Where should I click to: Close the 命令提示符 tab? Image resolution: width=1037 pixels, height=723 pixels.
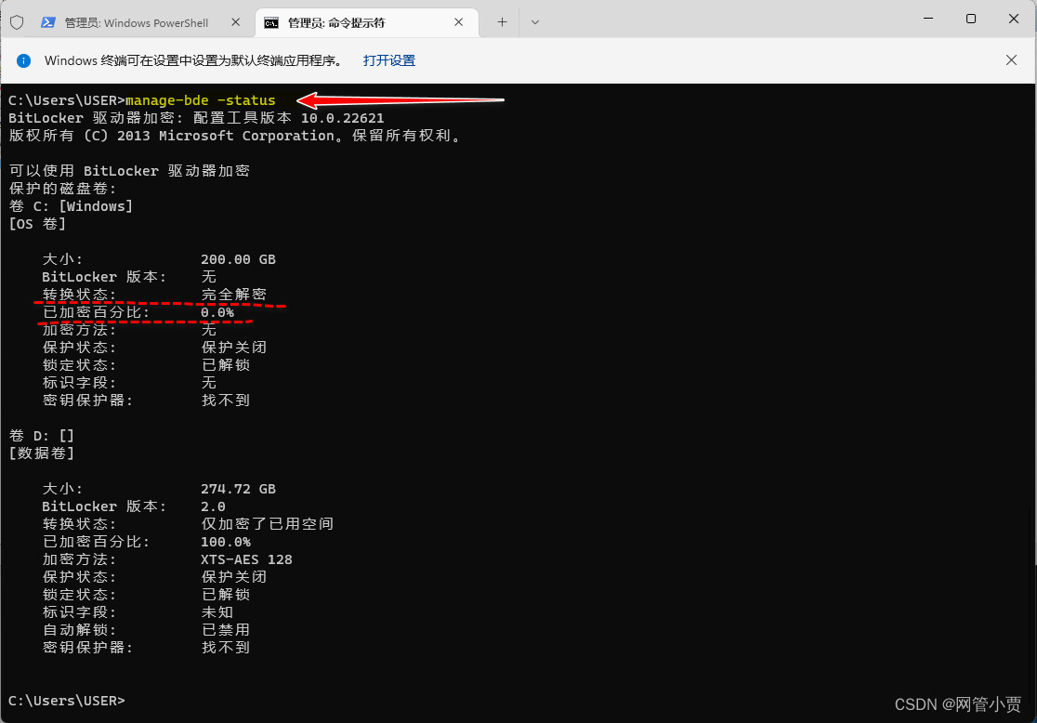[x=458, y=20]
